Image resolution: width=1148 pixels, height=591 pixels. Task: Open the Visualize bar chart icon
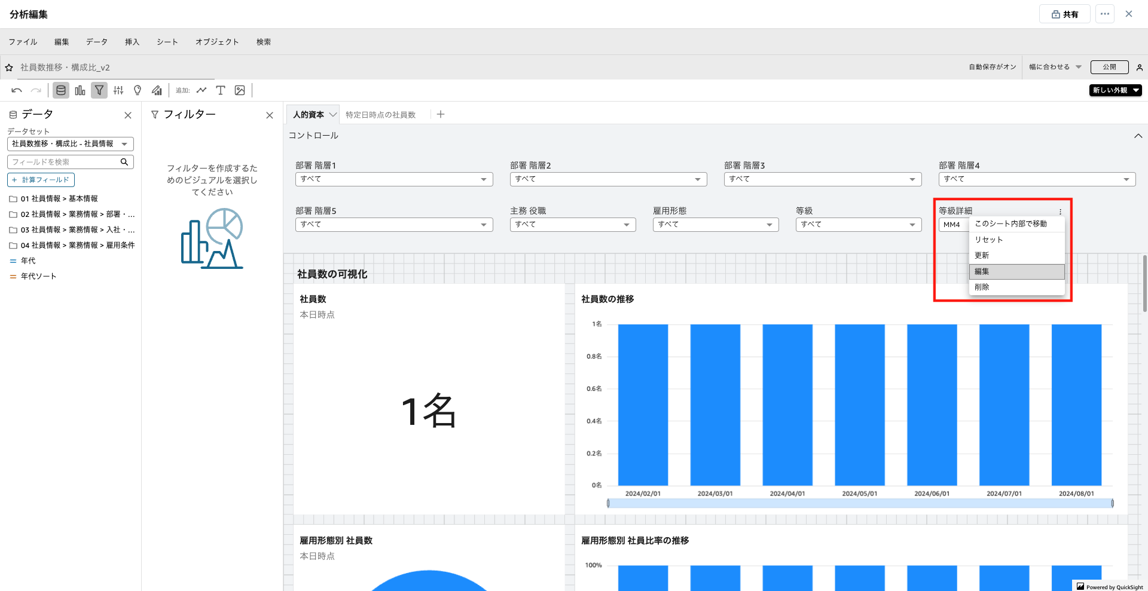(80, 90)
